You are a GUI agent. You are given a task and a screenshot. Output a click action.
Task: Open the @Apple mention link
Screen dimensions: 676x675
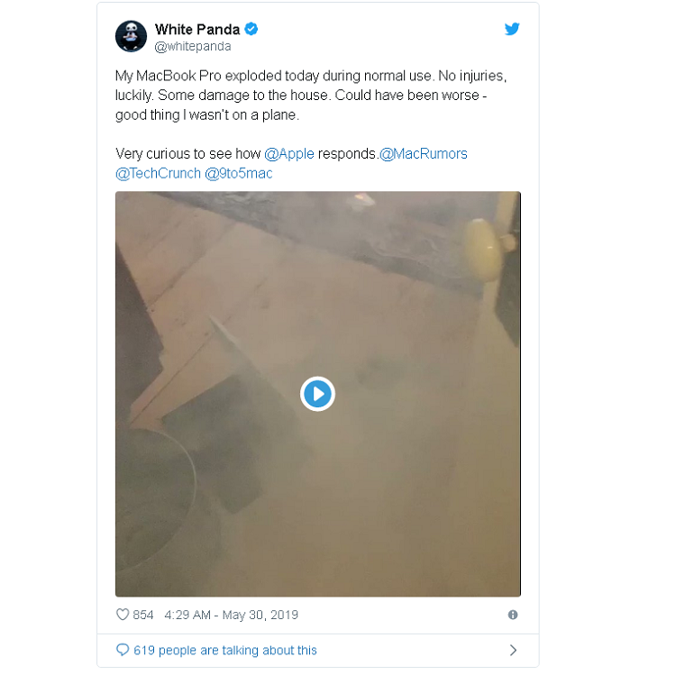288,153
